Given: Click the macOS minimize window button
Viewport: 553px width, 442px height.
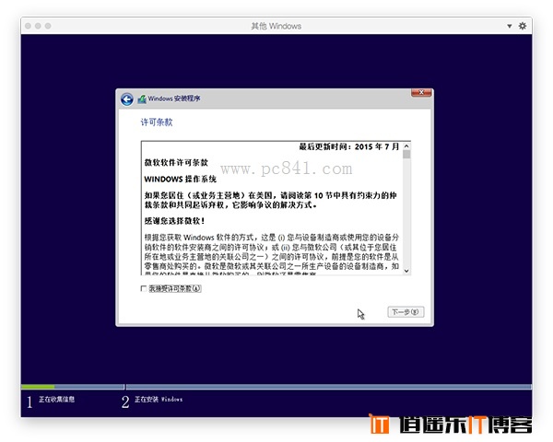Looking at the screenshot, I should point(38,26).
